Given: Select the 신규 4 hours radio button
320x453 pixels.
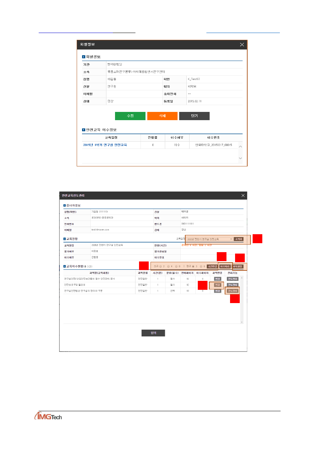Looking at the screenshot, I should point(168,266).
